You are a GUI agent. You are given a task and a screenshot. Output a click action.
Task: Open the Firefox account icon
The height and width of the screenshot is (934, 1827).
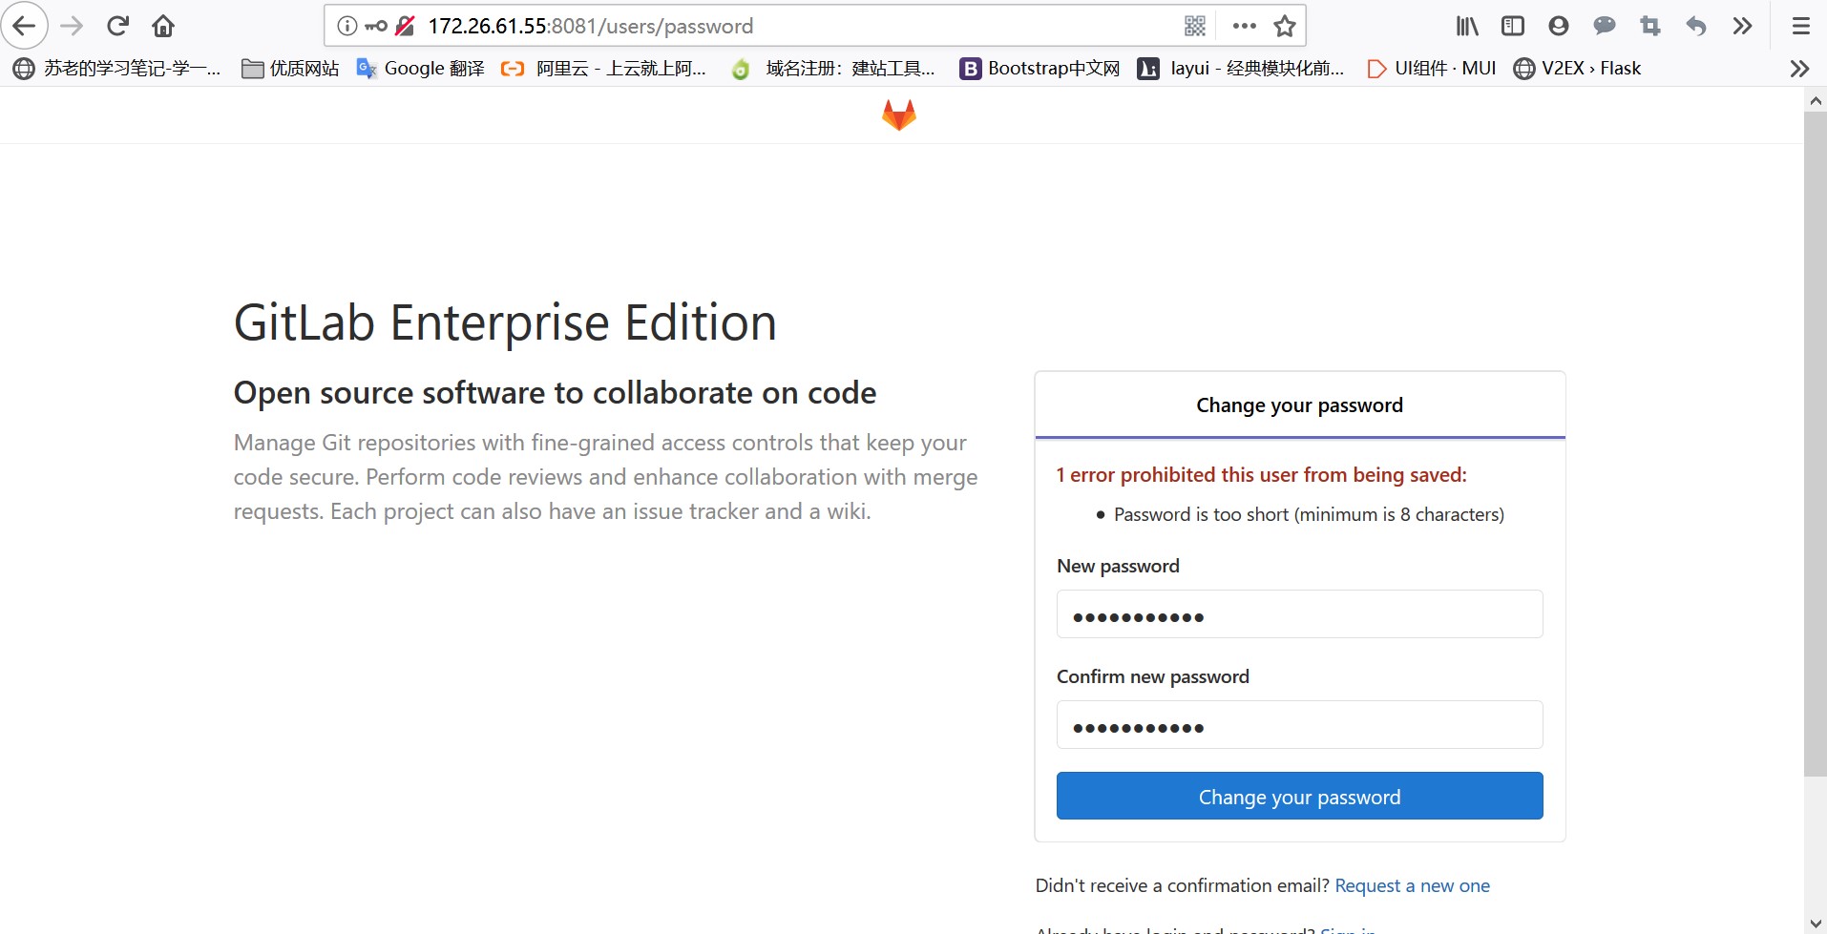click(1559, 26)
